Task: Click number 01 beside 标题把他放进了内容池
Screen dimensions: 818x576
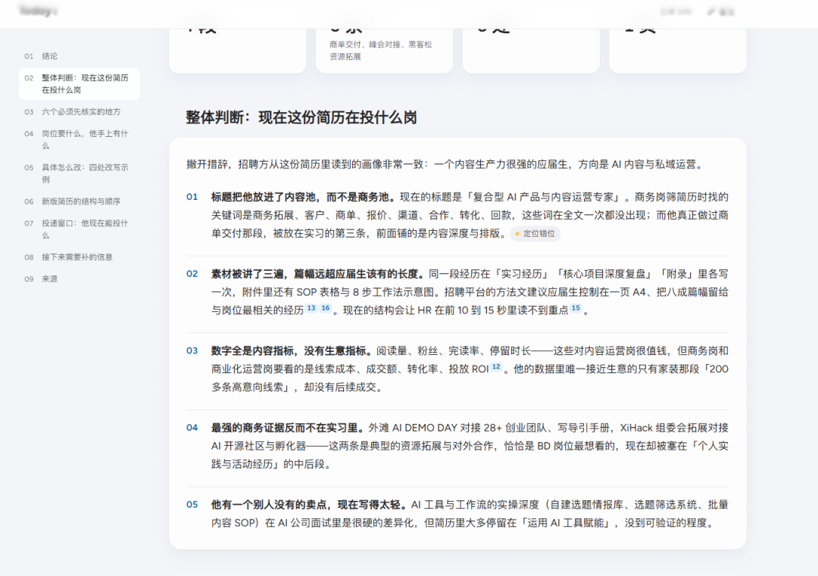Action: pos(192,197)
